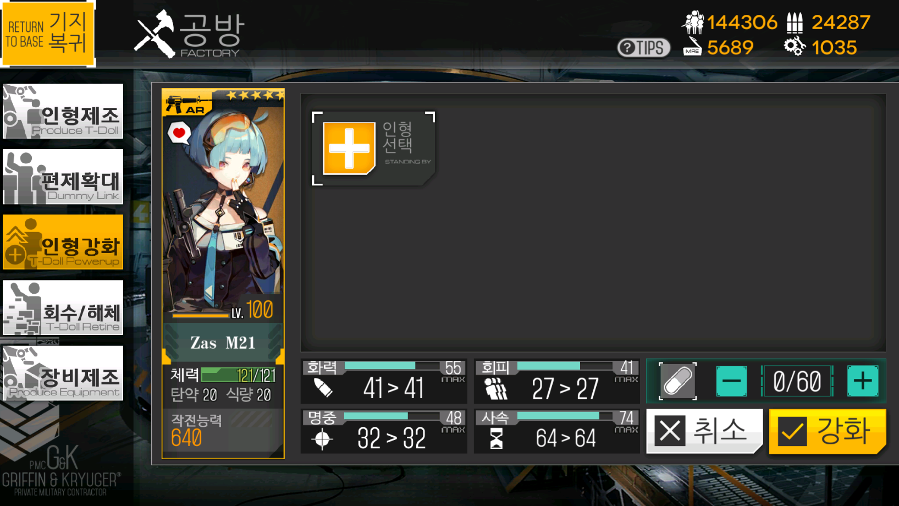Click the orange plus T-Doll select slot

click(349, 148)
